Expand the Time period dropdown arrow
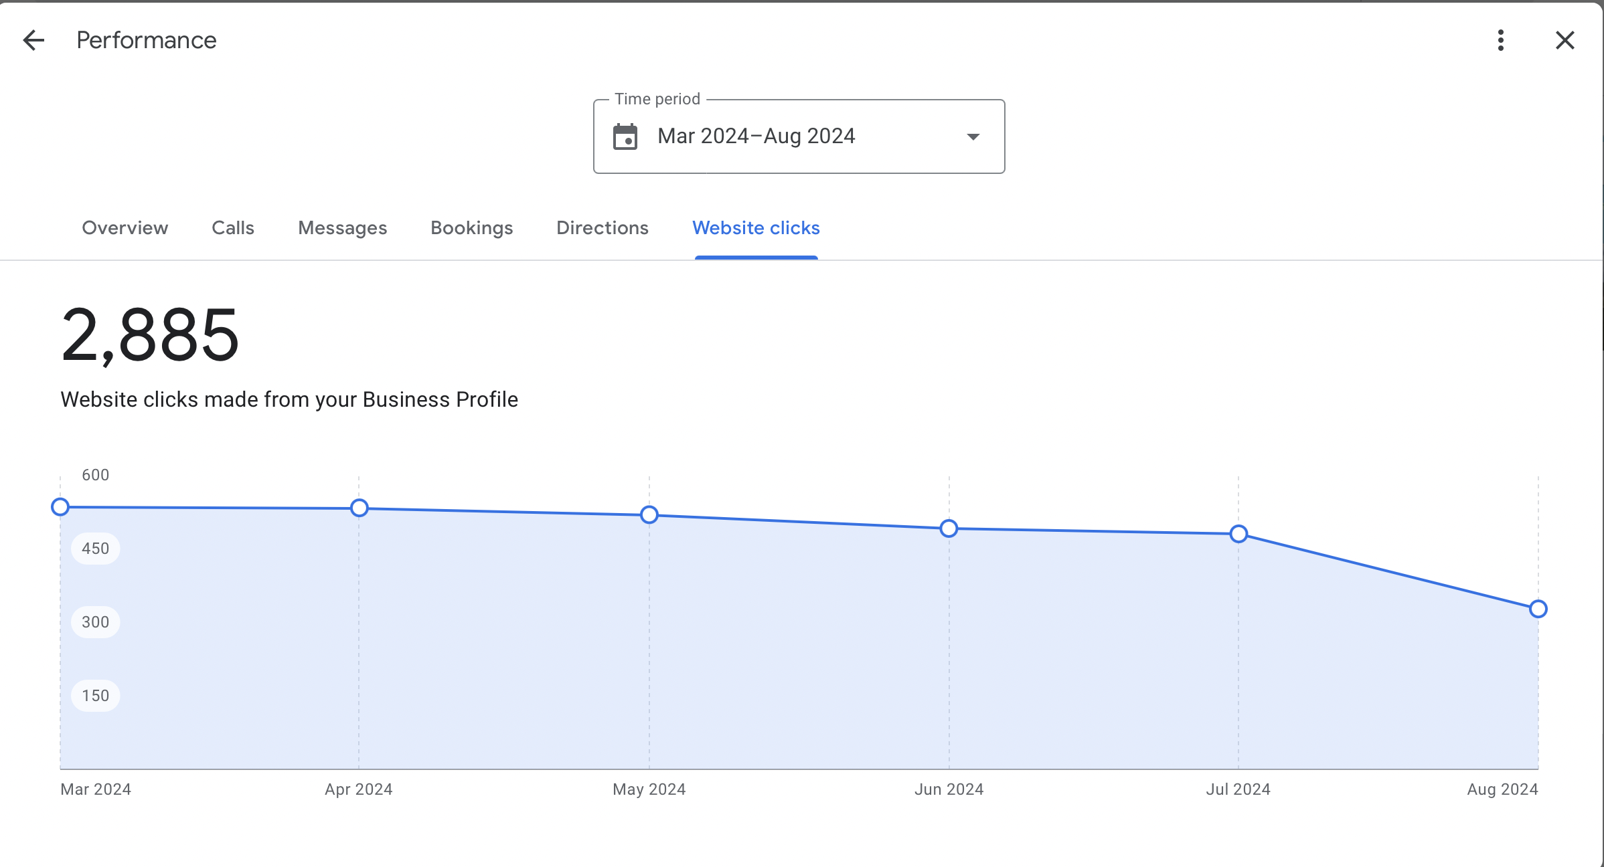 (973, 136)
